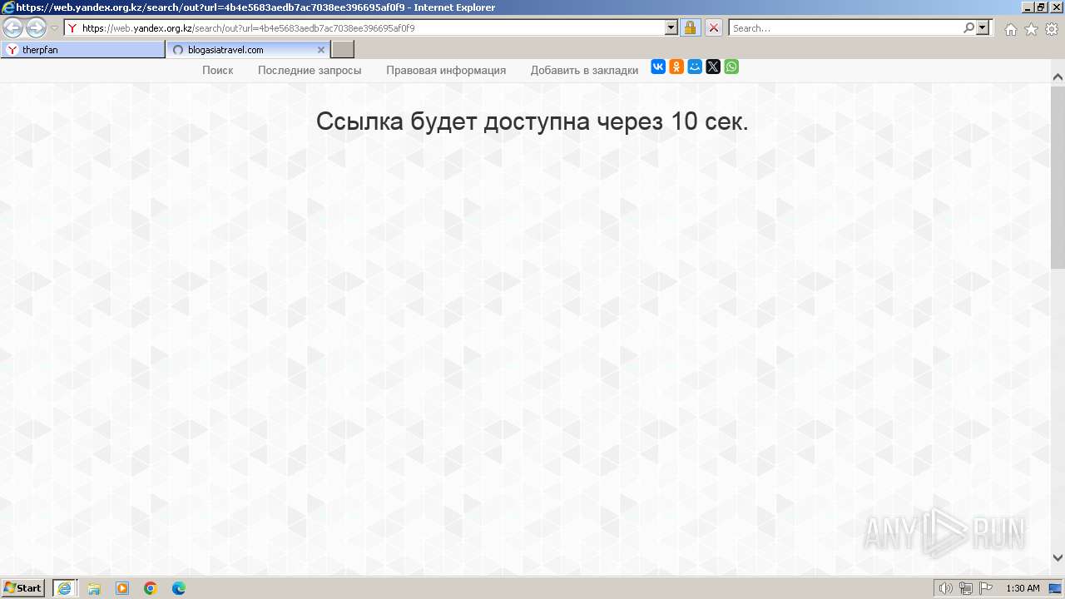Open Action Center flag tray icon
Image resolution: width=1065 pixels, height=599 pixels.
986,588
